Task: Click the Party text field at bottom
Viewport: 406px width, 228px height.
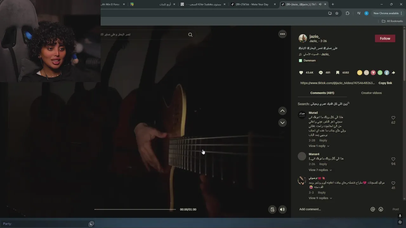Action: tap(44, 224)
